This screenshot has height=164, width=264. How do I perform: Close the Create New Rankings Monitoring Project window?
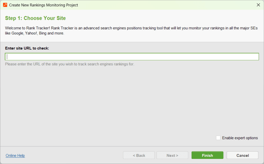click(x=258, y=5)
